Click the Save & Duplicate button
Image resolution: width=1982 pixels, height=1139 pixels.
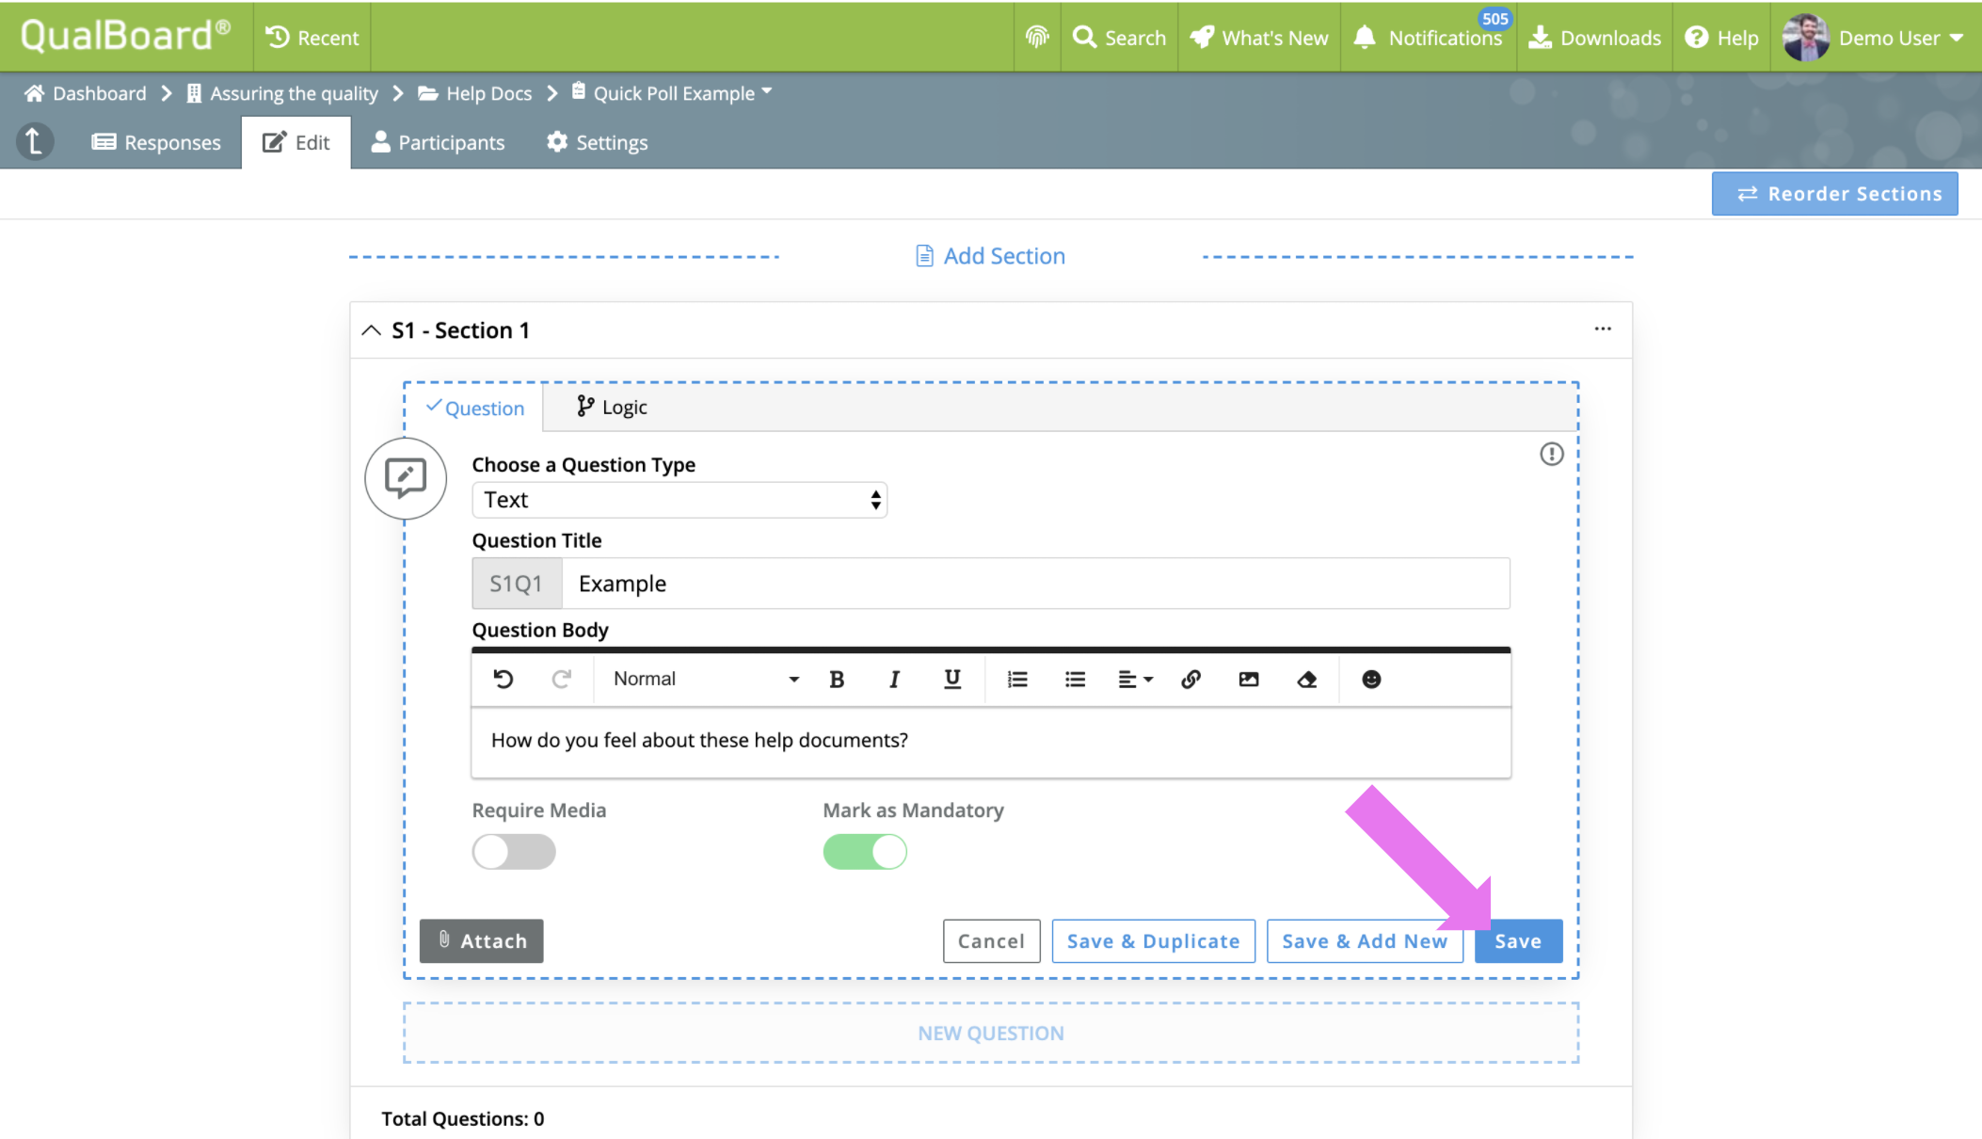(x=1153, y=940)
